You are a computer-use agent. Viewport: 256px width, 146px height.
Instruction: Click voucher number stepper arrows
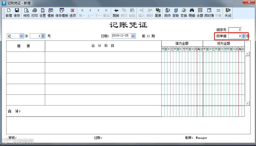pos(43,36)
